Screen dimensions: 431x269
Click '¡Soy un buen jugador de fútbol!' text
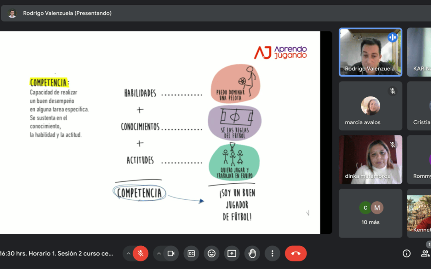click(x=237, y=205)
